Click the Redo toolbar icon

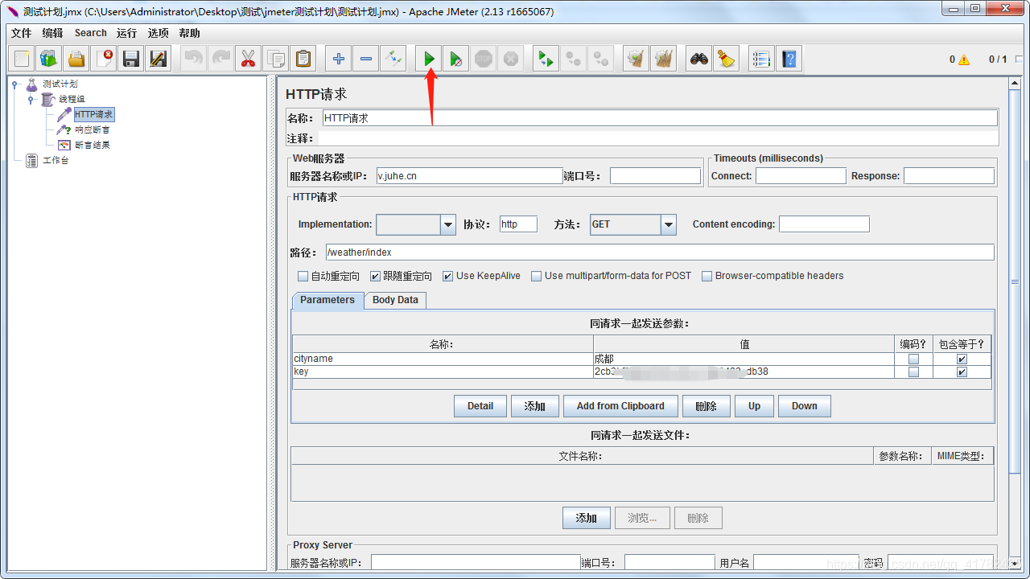coord(221,59)
